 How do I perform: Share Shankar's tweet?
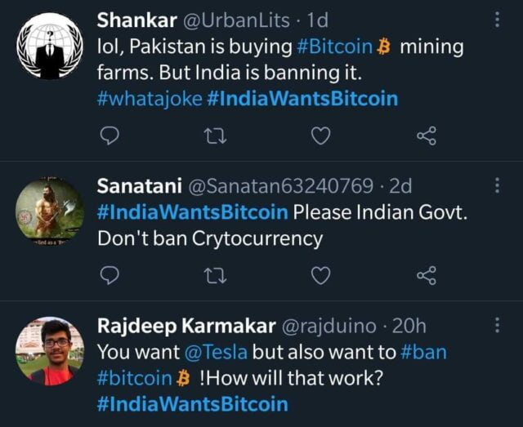(x=427, y=136)
